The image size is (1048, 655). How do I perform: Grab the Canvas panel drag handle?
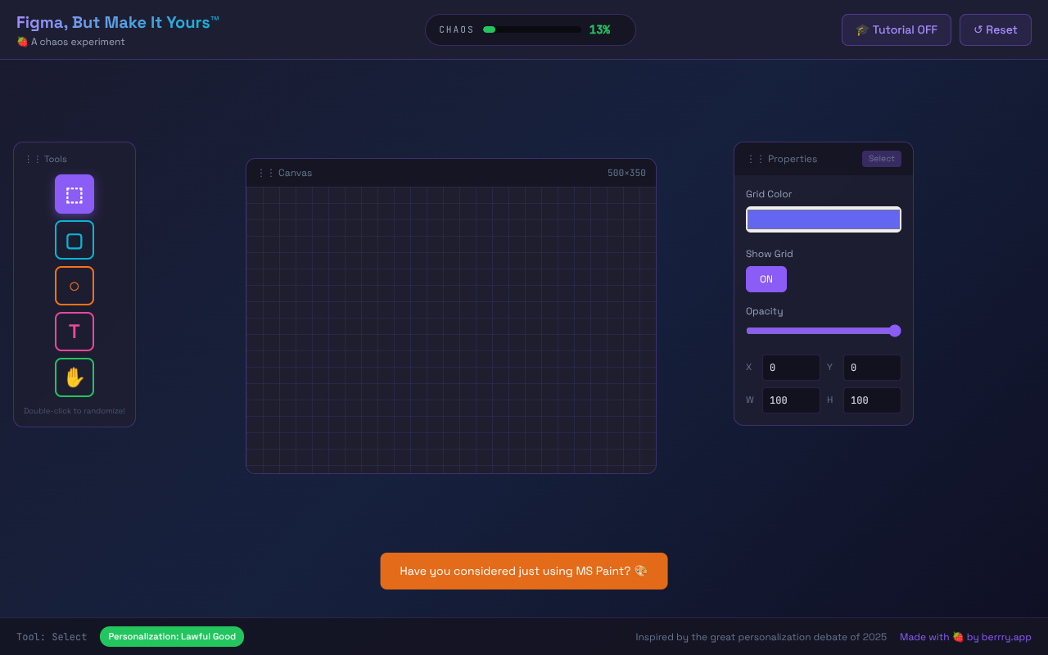(x=266, y=173)
